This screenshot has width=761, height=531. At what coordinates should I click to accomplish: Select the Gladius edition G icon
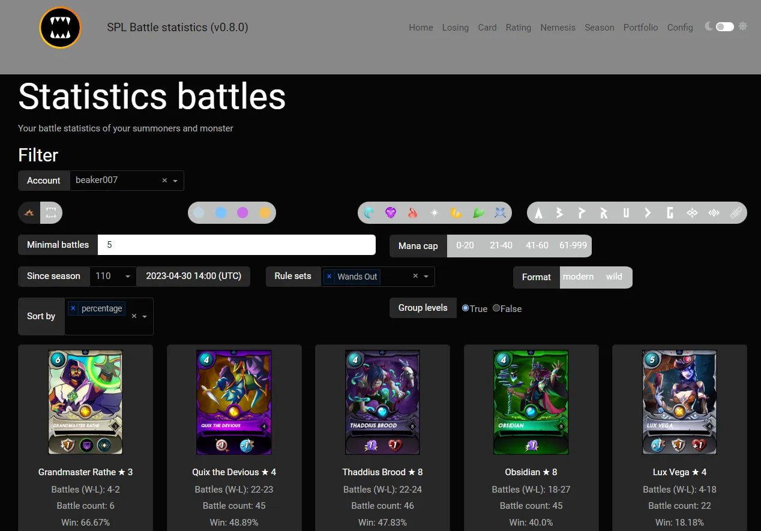tap(670, 213)
